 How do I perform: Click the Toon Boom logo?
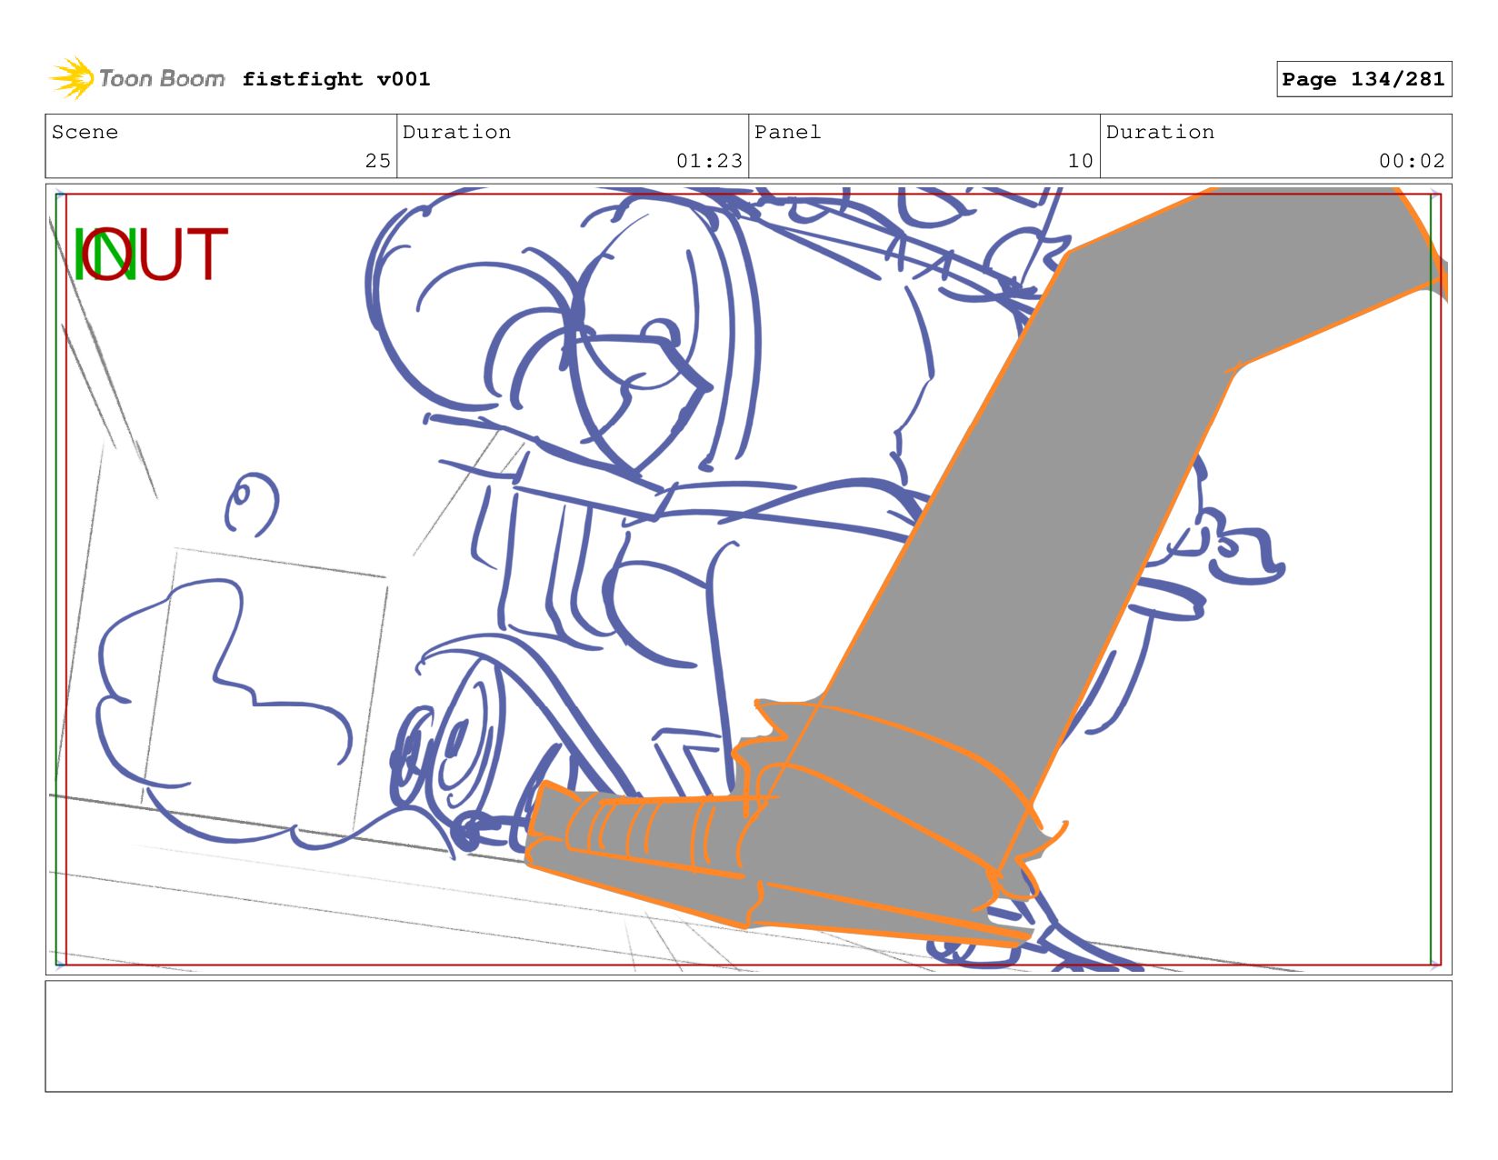pyautogui.click(x=137, y=79)
